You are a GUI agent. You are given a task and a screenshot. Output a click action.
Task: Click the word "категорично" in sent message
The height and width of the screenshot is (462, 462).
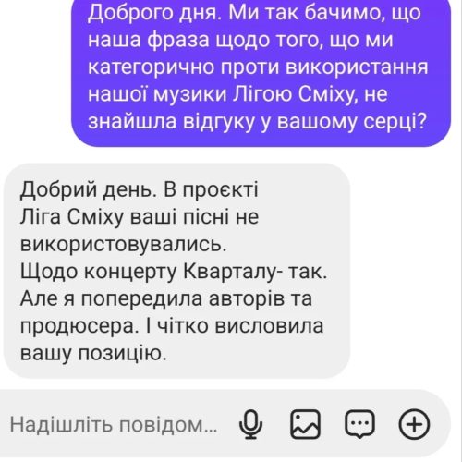(x=151, y=67)
